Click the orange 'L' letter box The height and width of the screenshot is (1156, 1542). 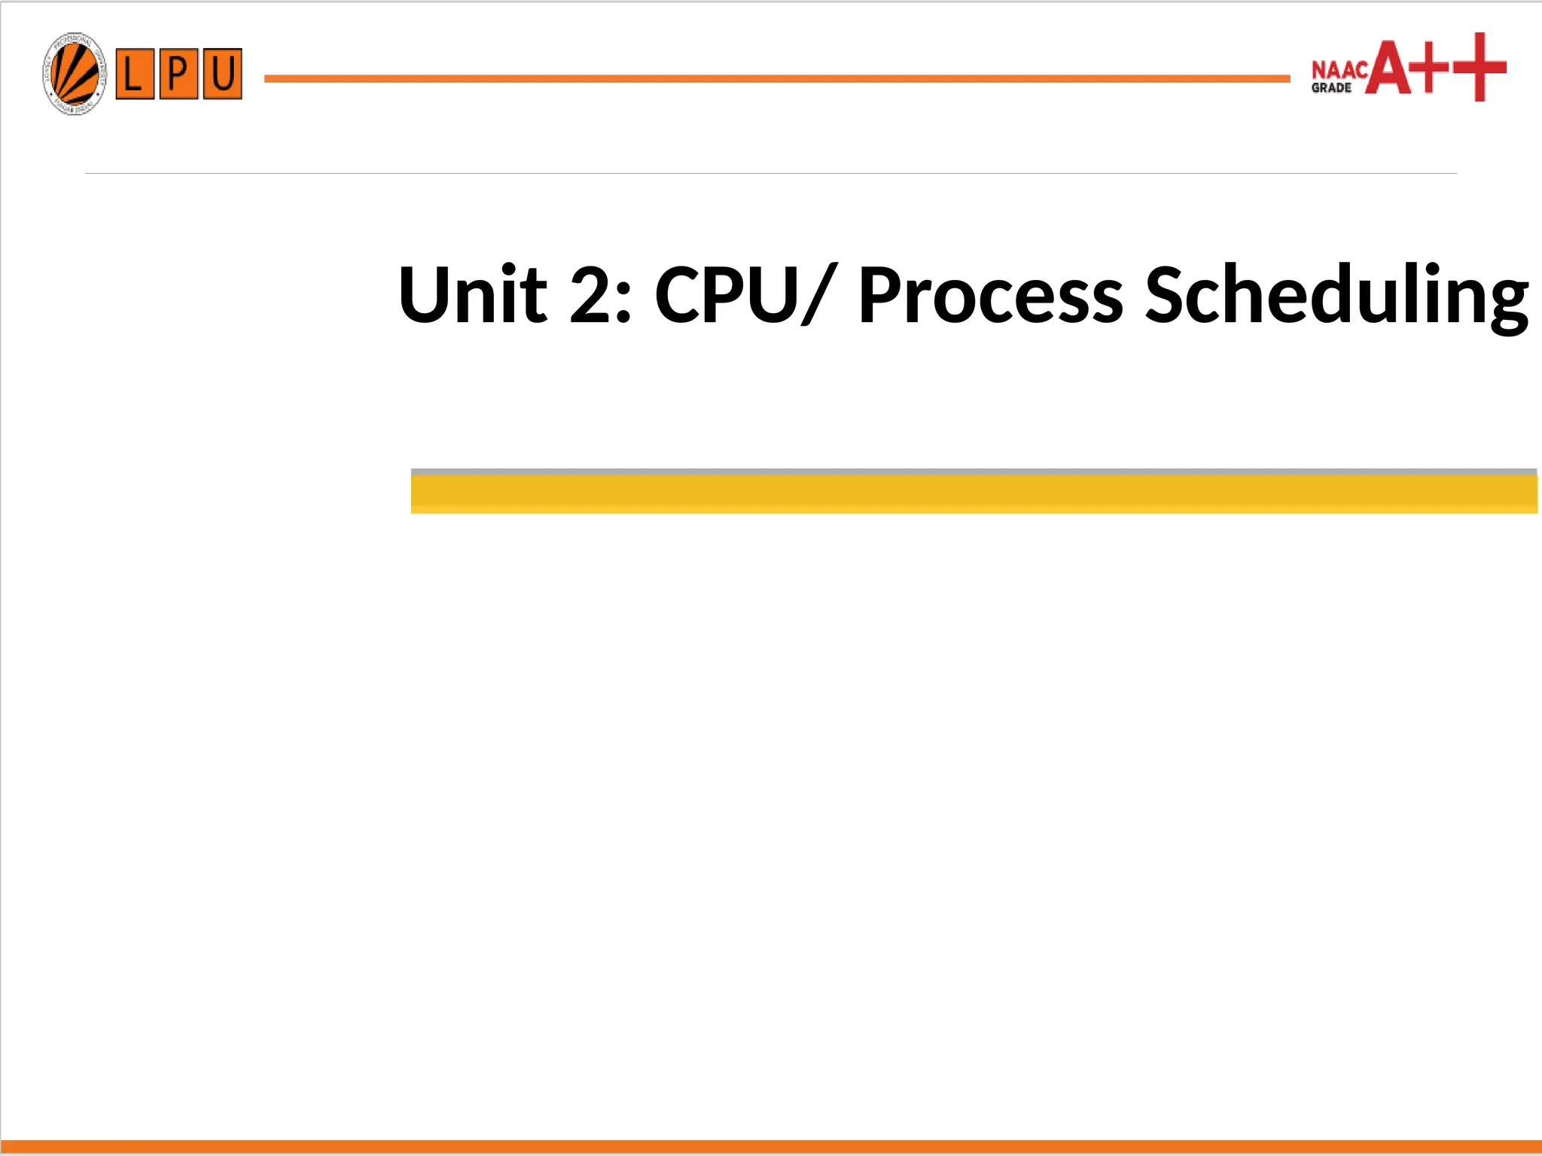(135, 74)
